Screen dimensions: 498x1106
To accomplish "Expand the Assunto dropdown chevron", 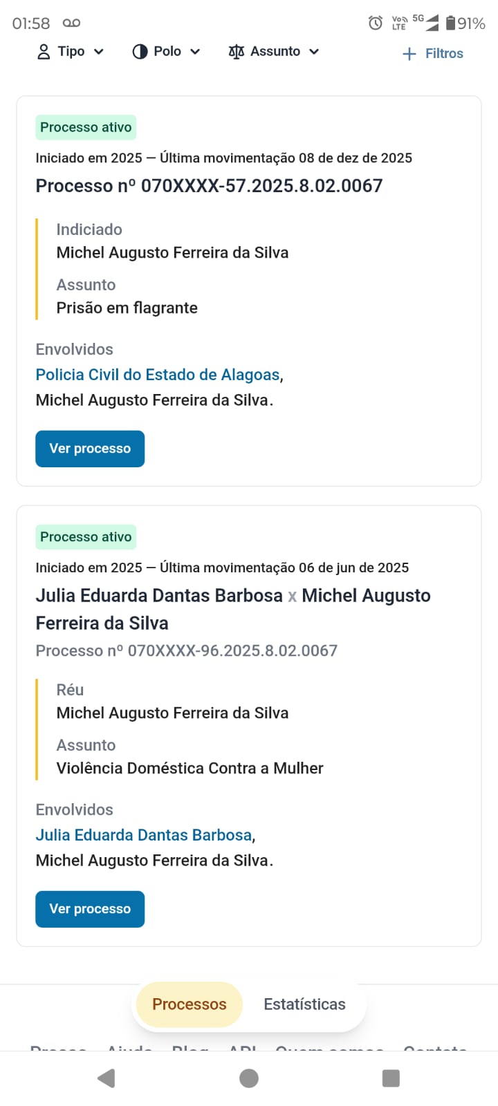I will [314, 52].
